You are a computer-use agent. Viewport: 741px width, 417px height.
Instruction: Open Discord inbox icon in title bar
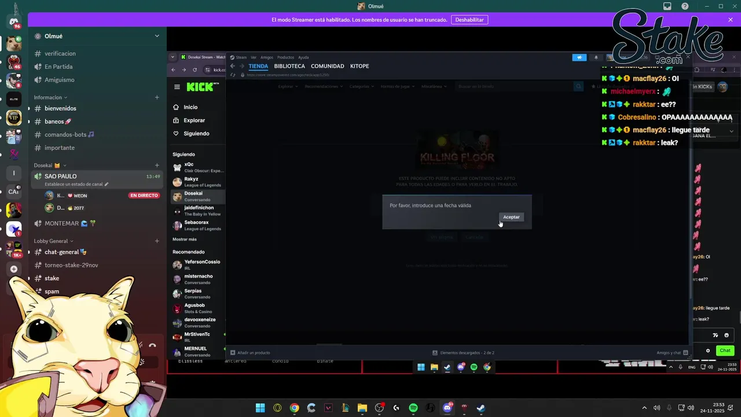(667, 6)
